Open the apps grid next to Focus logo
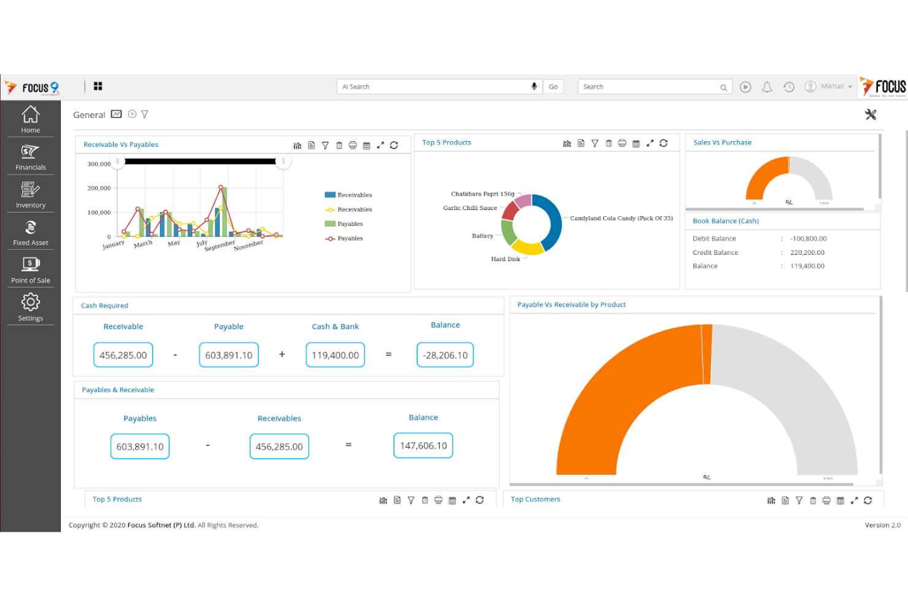This screenshot has width=908, height=606. click(98, 86)
